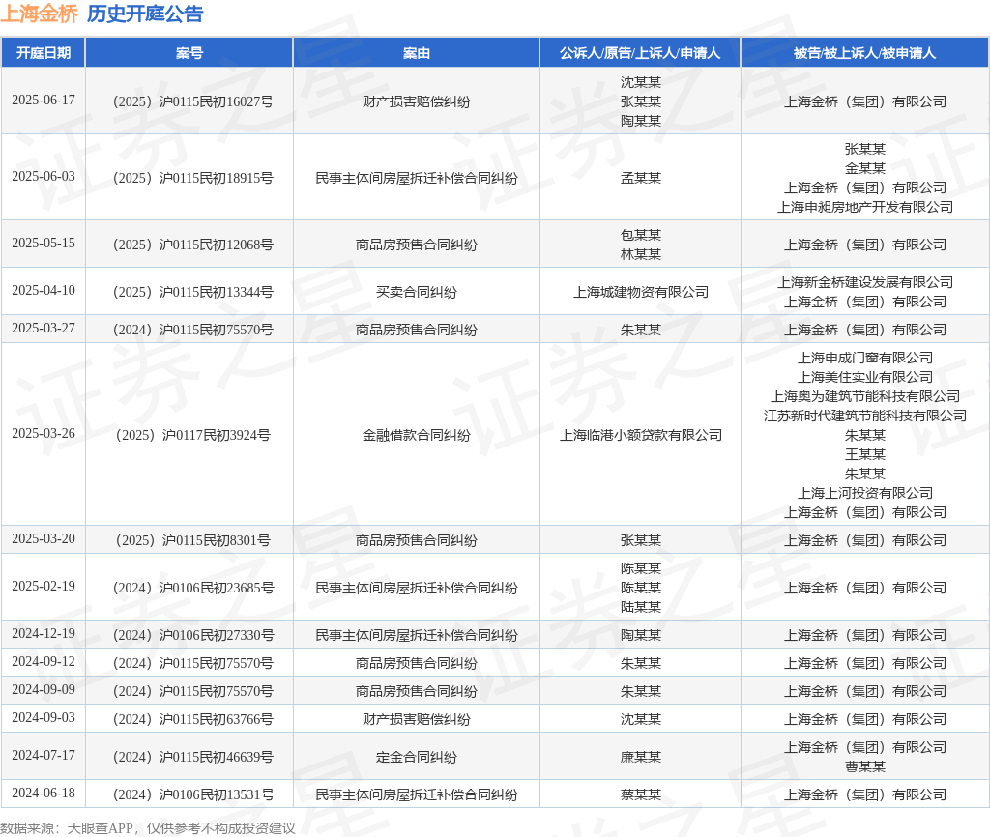Click defendant 上海新金桥建设发展有限公司
Screen dimensions: 990x837
click(865, 282)
